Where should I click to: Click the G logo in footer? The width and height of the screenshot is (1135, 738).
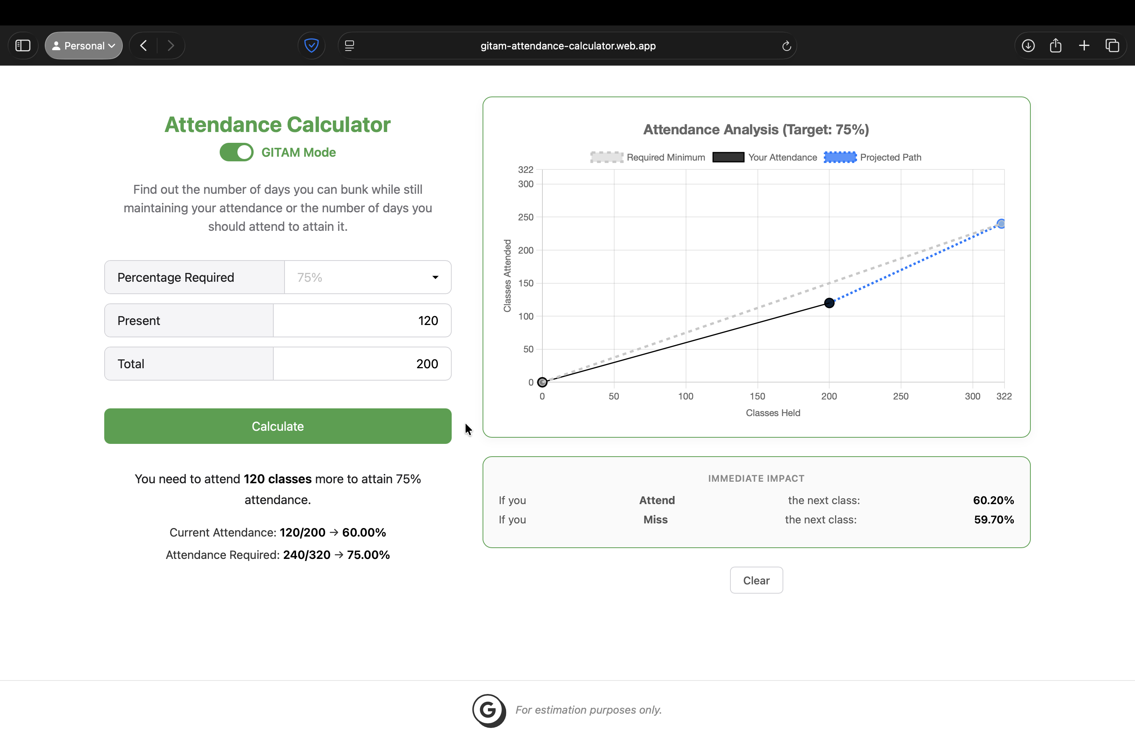[x=489, y=710]
